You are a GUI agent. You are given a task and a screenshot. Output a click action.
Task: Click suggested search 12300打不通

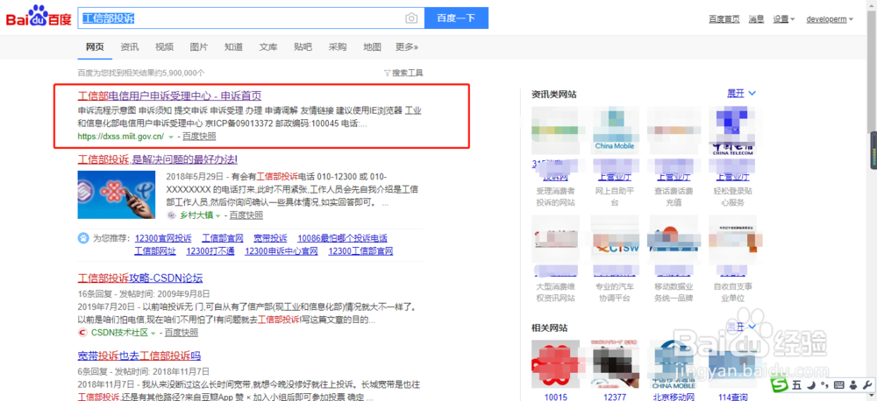[210, 251]
